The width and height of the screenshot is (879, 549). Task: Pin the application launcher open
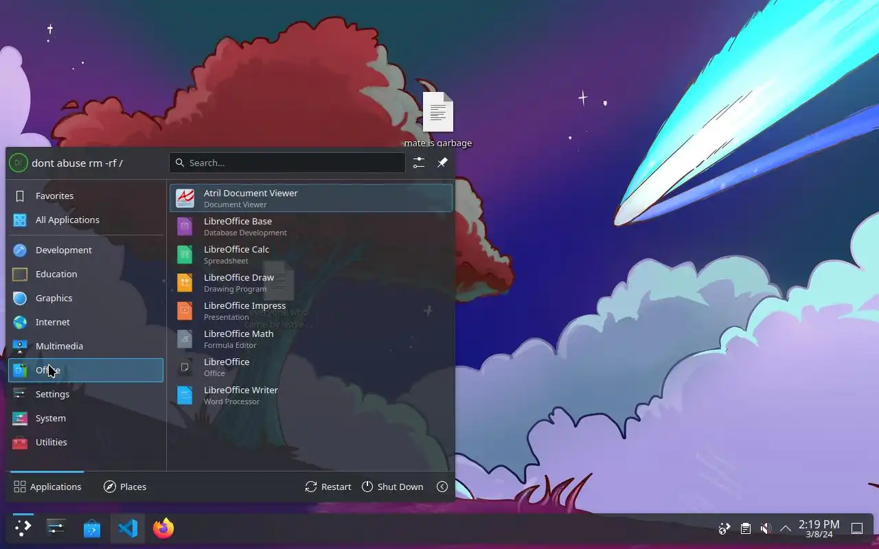(x=442, y=163)
